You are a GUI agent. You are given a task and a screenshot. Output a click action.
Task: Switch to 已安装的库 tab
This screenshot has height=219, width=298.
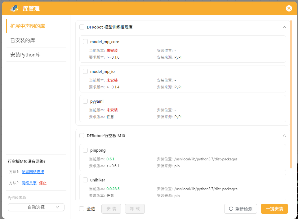(x=36, y=40)
